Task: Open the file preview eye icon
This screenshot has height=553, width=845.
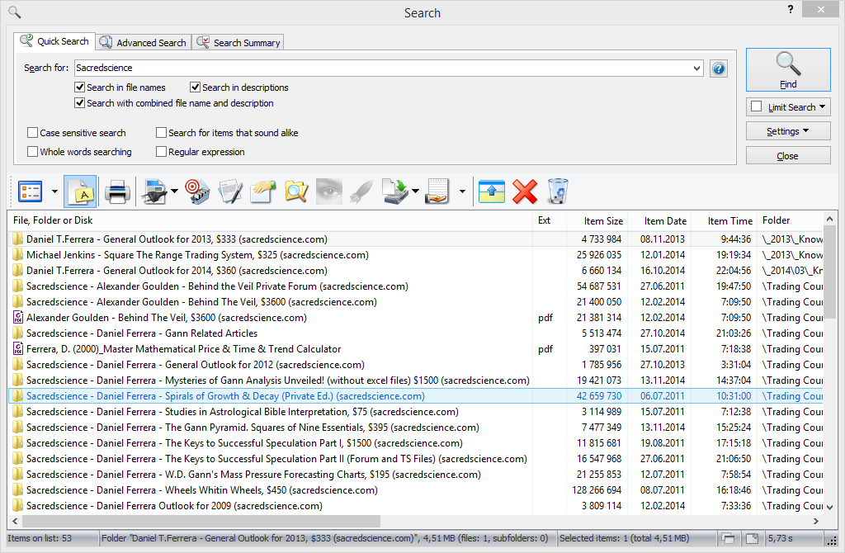Action: pyautogui.click(x=330, y=191)
